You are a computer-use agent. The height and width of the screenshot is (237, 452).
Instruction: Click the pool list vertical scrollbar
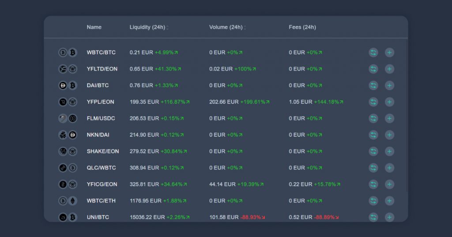point(407,115)
